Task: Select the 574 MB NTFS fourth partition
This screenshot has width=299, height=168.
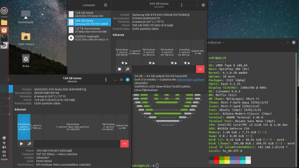Action: tap(109, 127)
